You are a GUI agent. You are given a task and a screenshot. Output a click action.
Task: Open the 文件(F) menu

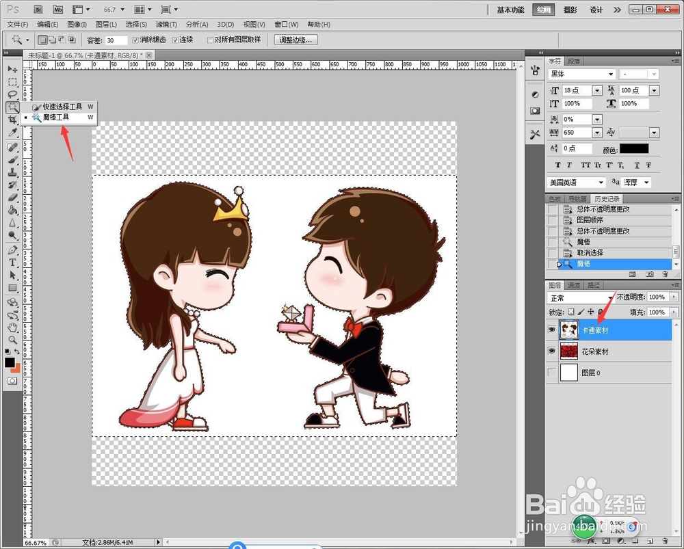(x=18, y=25)
